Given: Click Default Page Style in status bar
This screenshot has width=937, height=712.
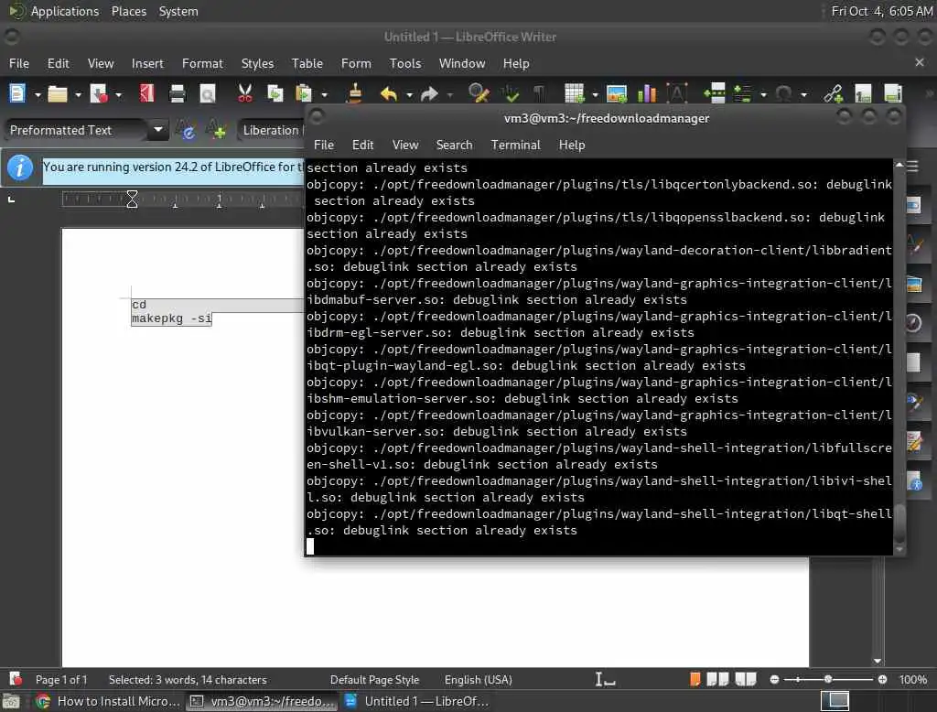Looking at the screenshot, I should tap(374, 680).
